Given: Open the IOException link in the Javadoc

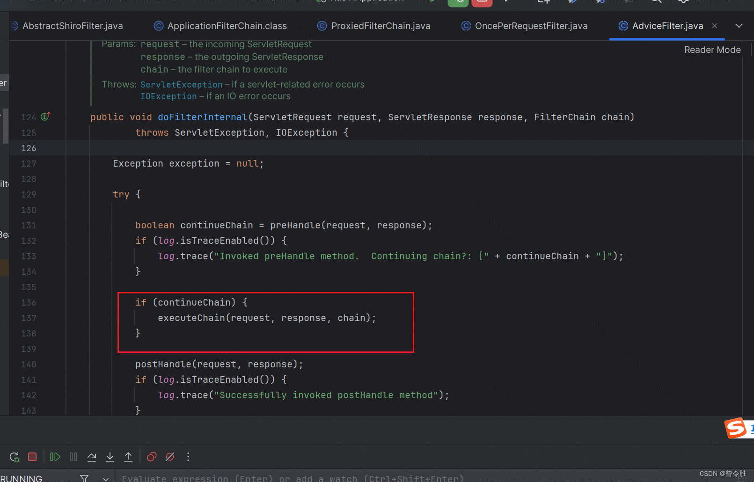Looking at the screenshot, I should [x=168, y=96].
